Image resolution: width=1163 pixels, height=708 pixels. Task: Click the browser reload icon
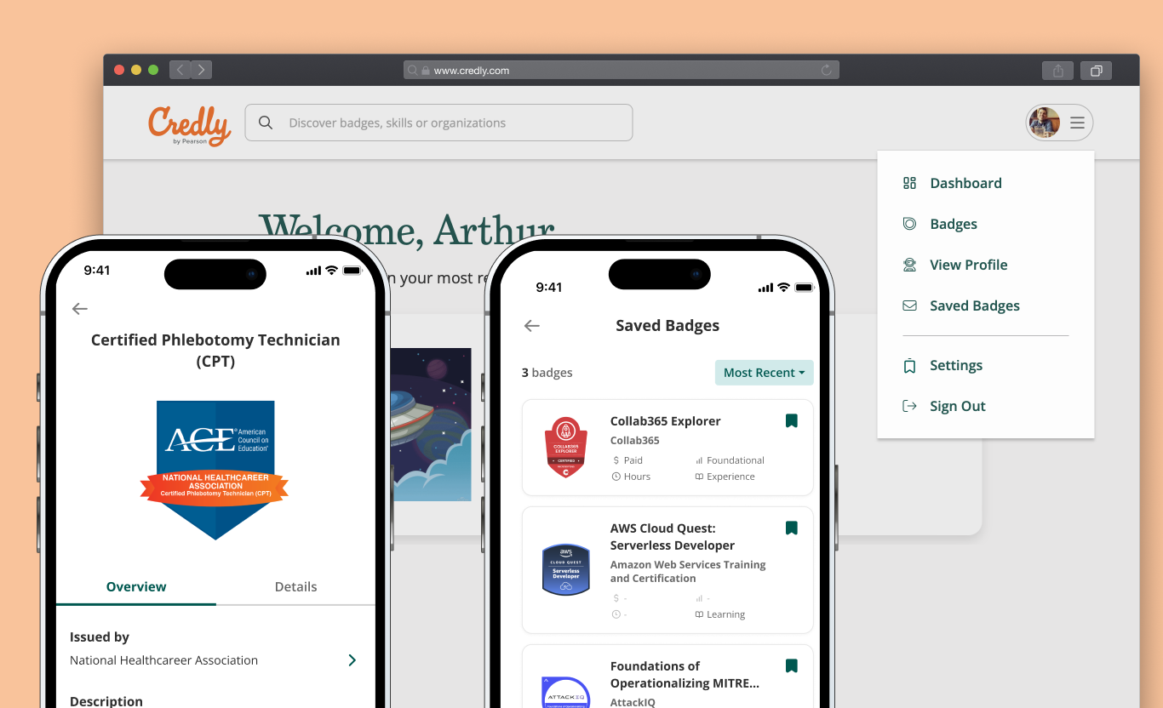click(x=826, y=71)
